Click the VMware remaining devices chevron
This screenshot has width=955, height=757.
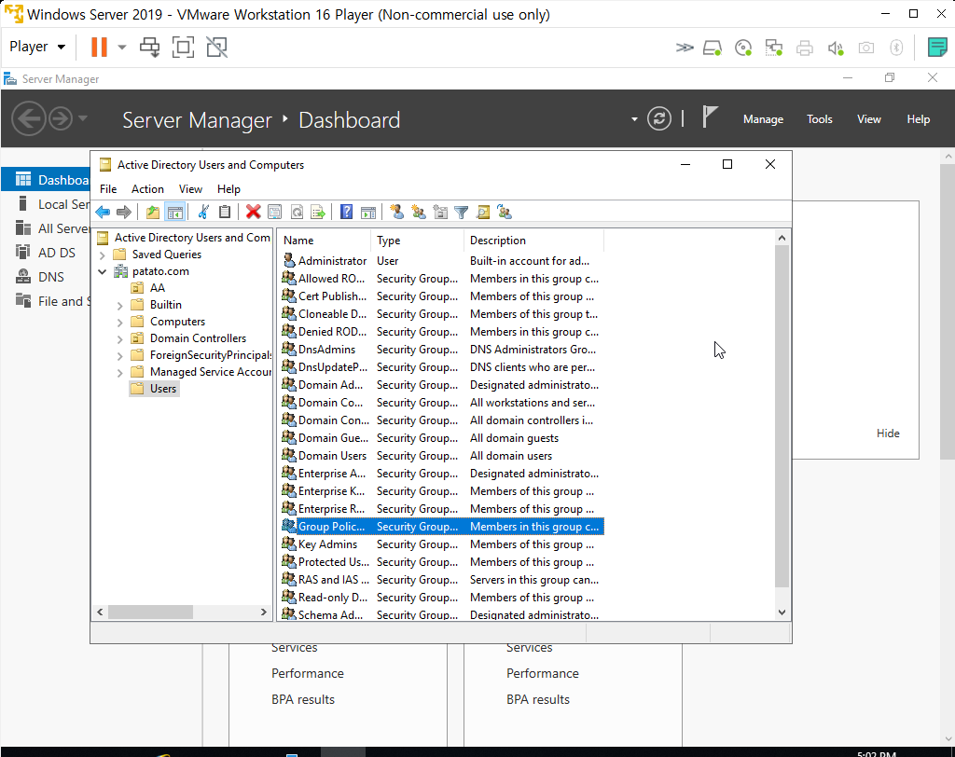(684, 48)
